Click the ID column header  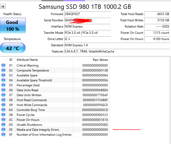[11, 60]
